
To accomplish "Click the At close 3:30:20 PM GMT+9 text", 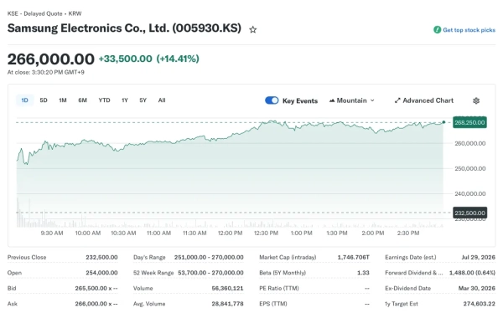I will (46, 73).
